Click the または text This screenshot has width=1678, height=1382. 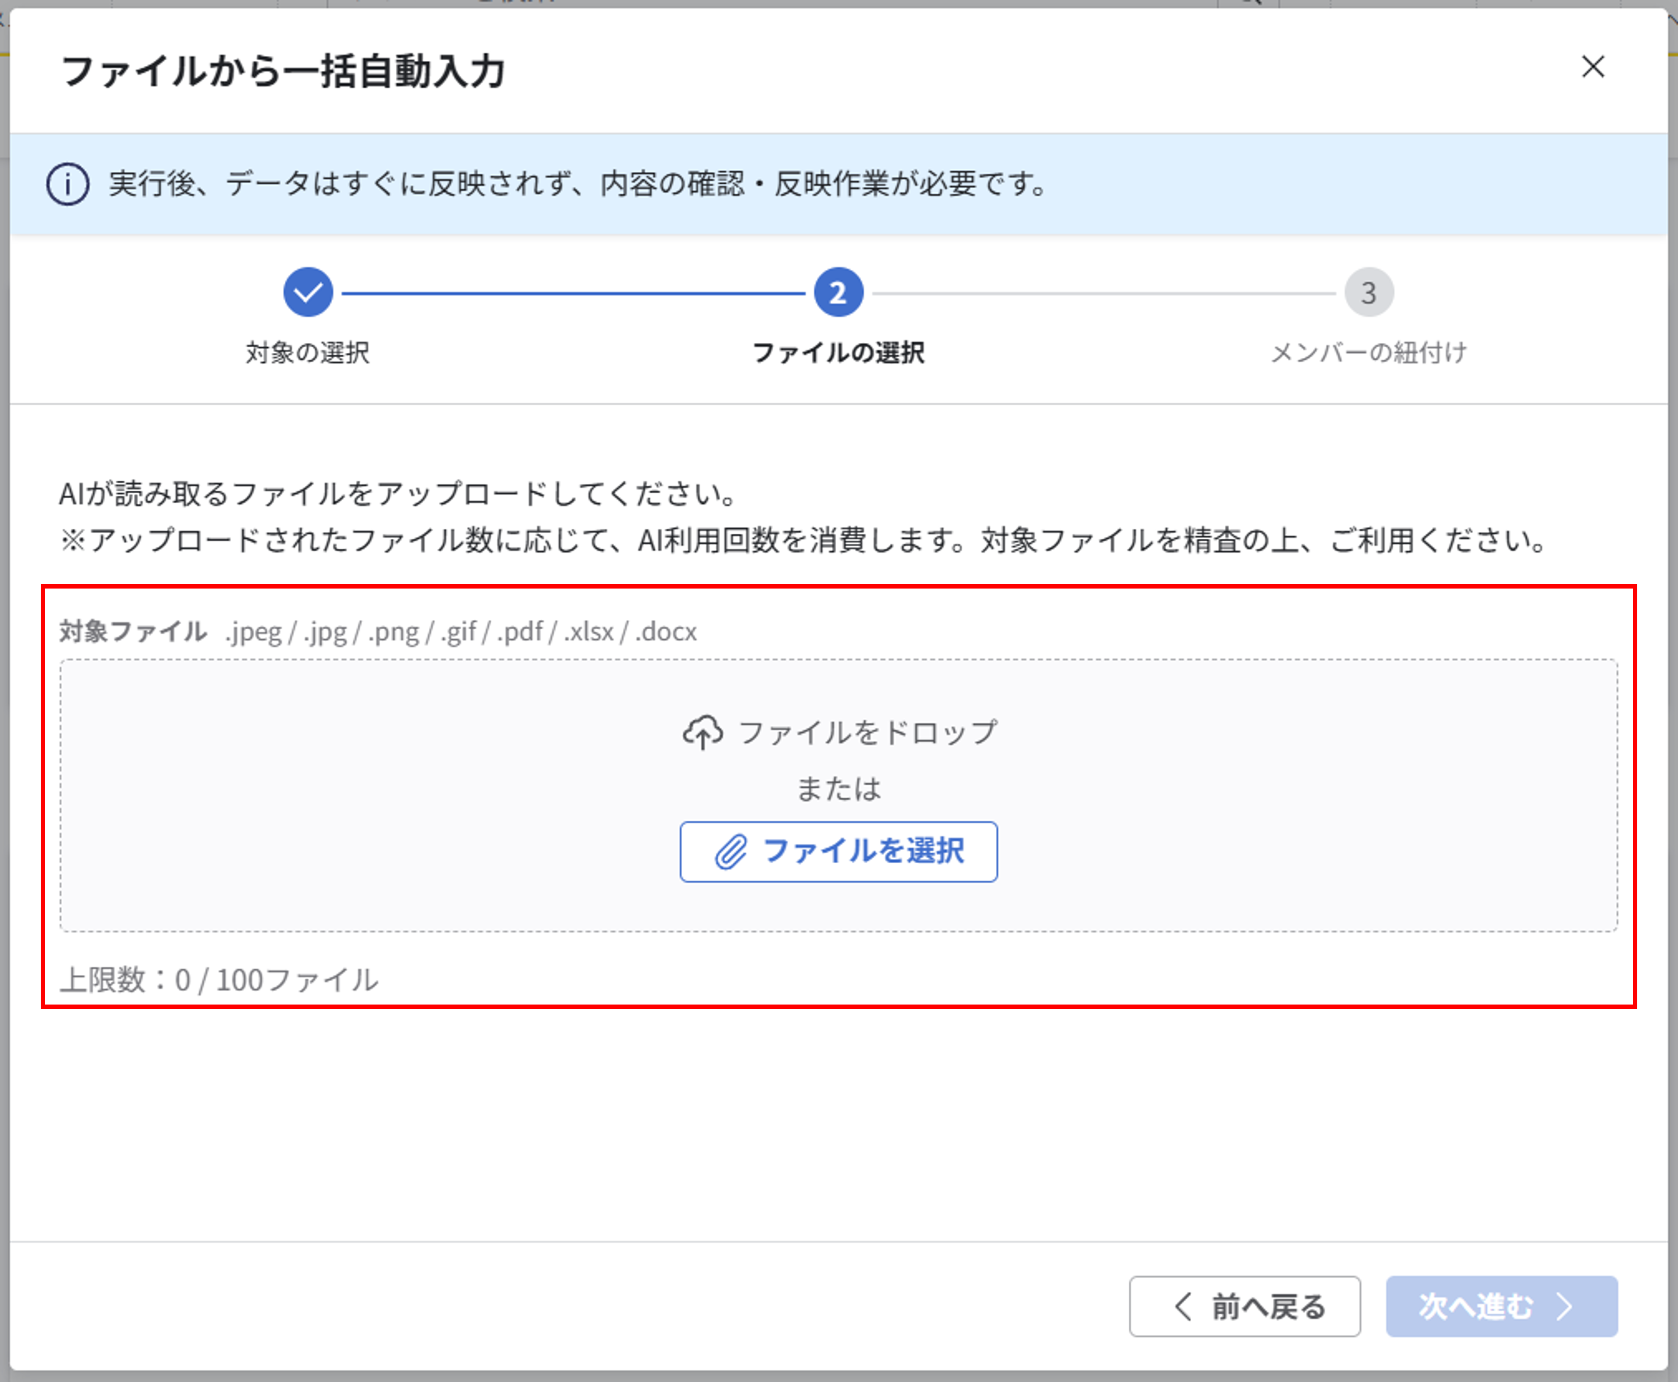838,789
